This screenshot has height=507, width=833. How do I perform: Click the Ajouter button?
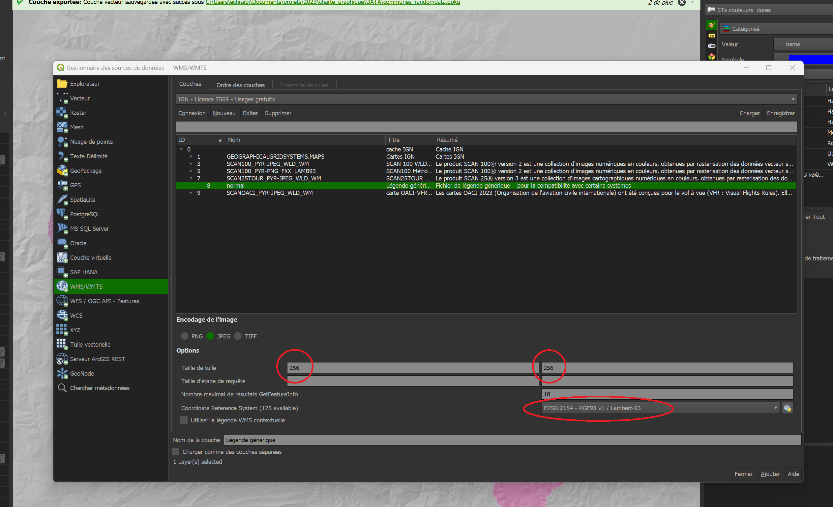coord(770,474)
